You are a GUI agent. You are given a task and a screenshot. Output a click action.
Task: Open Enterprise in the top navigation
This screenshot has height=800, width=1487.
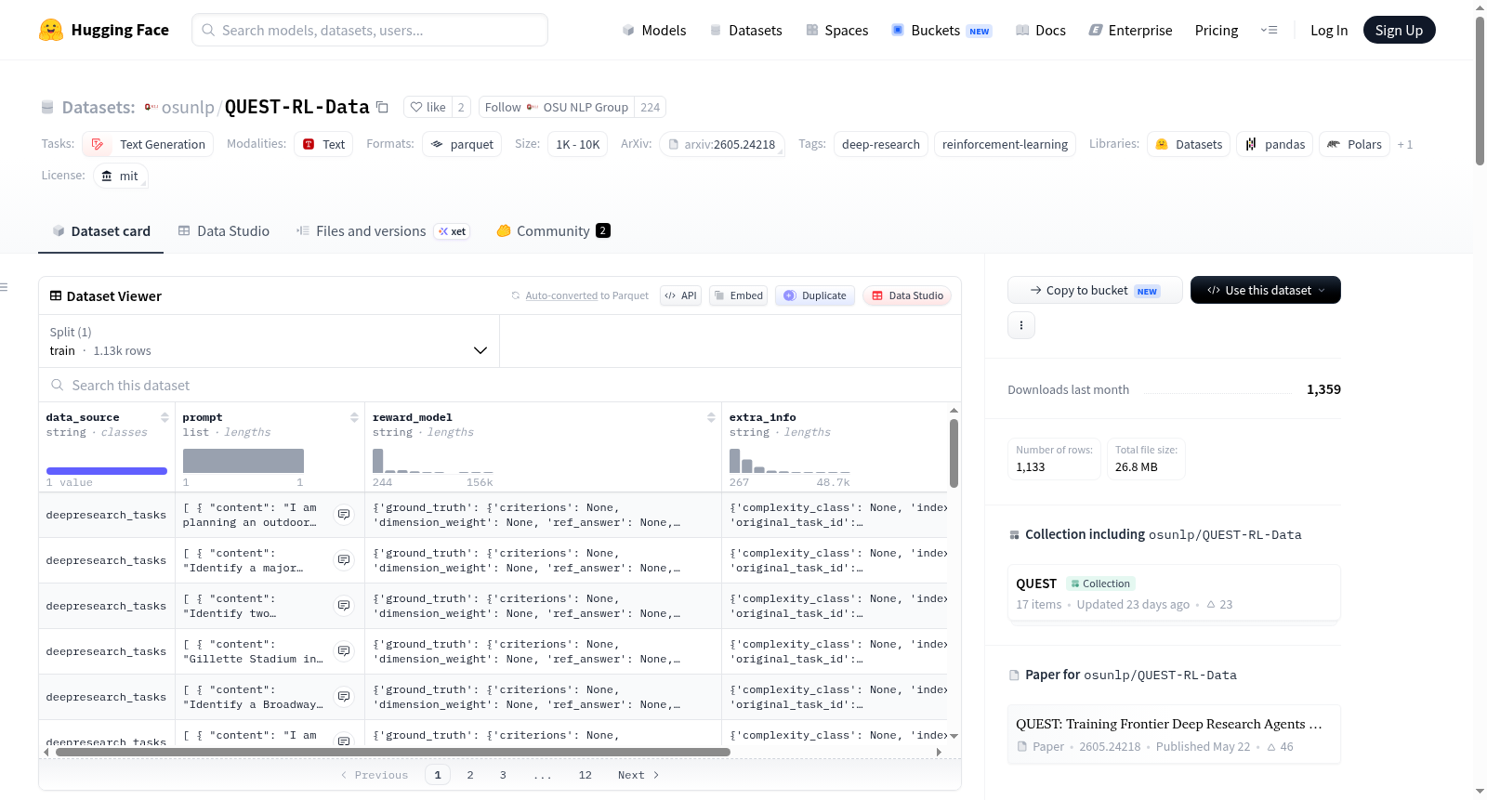click(x=1130, y=30)
